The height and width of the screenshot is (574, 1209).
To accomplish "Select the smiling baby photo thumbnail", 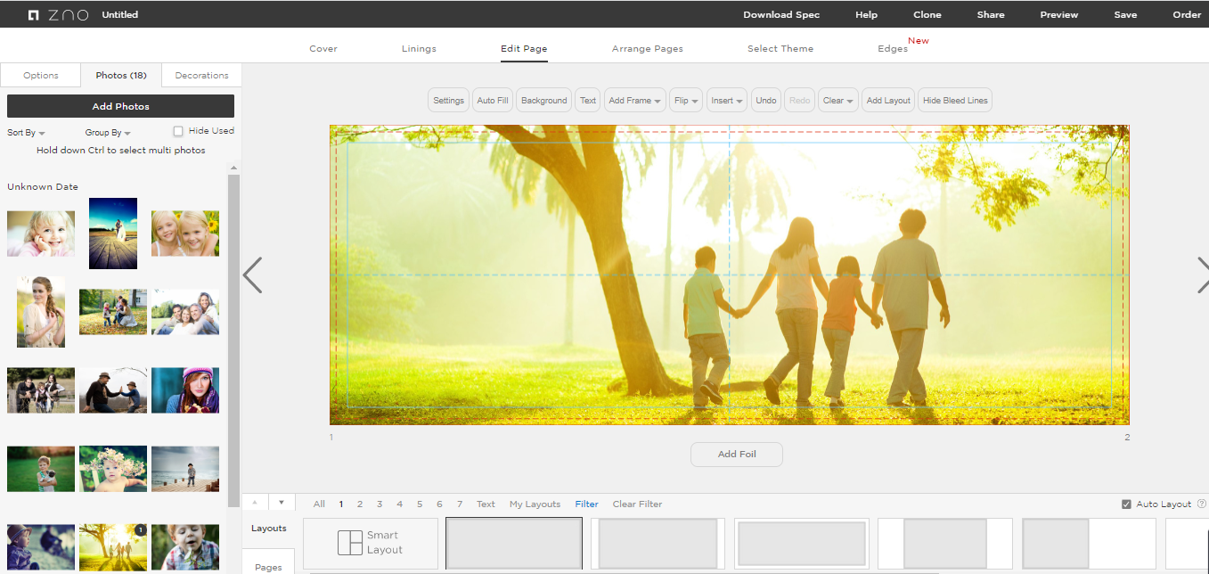I will (x=41, y=234).
